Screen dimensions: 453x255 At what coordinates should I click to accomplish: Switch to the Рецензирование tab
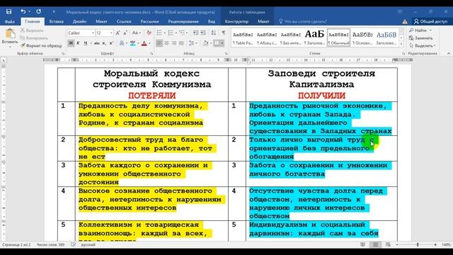183,21
